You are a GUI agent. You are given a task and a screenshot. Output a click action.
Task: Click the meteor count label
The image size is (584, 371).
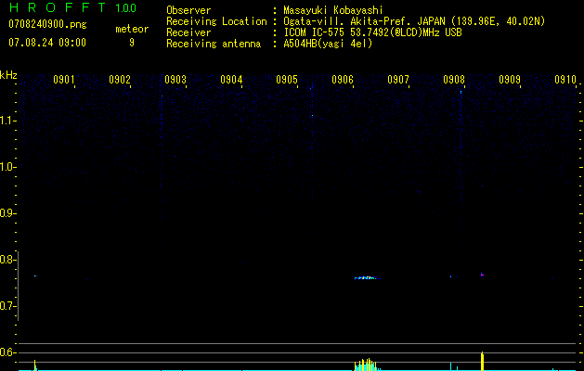click(x=132, y=29)
